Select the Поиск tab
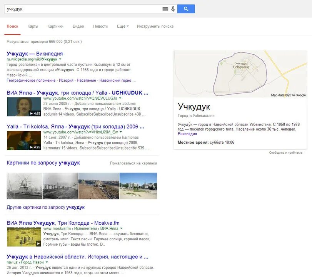Screen dimensions: 312x280 12,26
